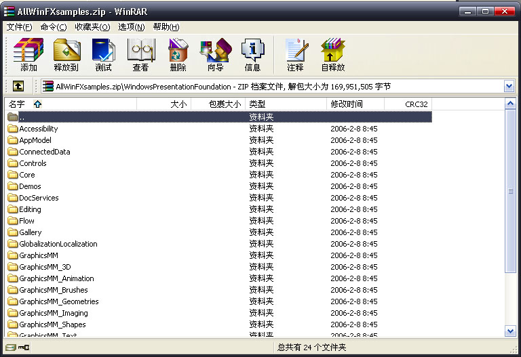Click the scrollbar down arrow

[510, 331]
